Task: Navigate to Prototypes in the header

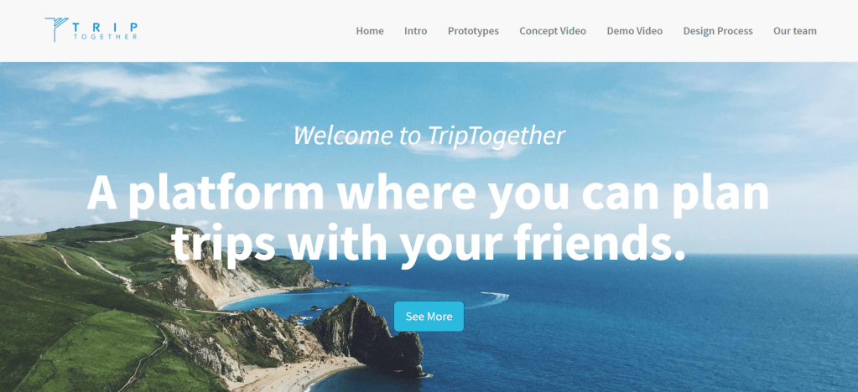Action: (473, 31)
